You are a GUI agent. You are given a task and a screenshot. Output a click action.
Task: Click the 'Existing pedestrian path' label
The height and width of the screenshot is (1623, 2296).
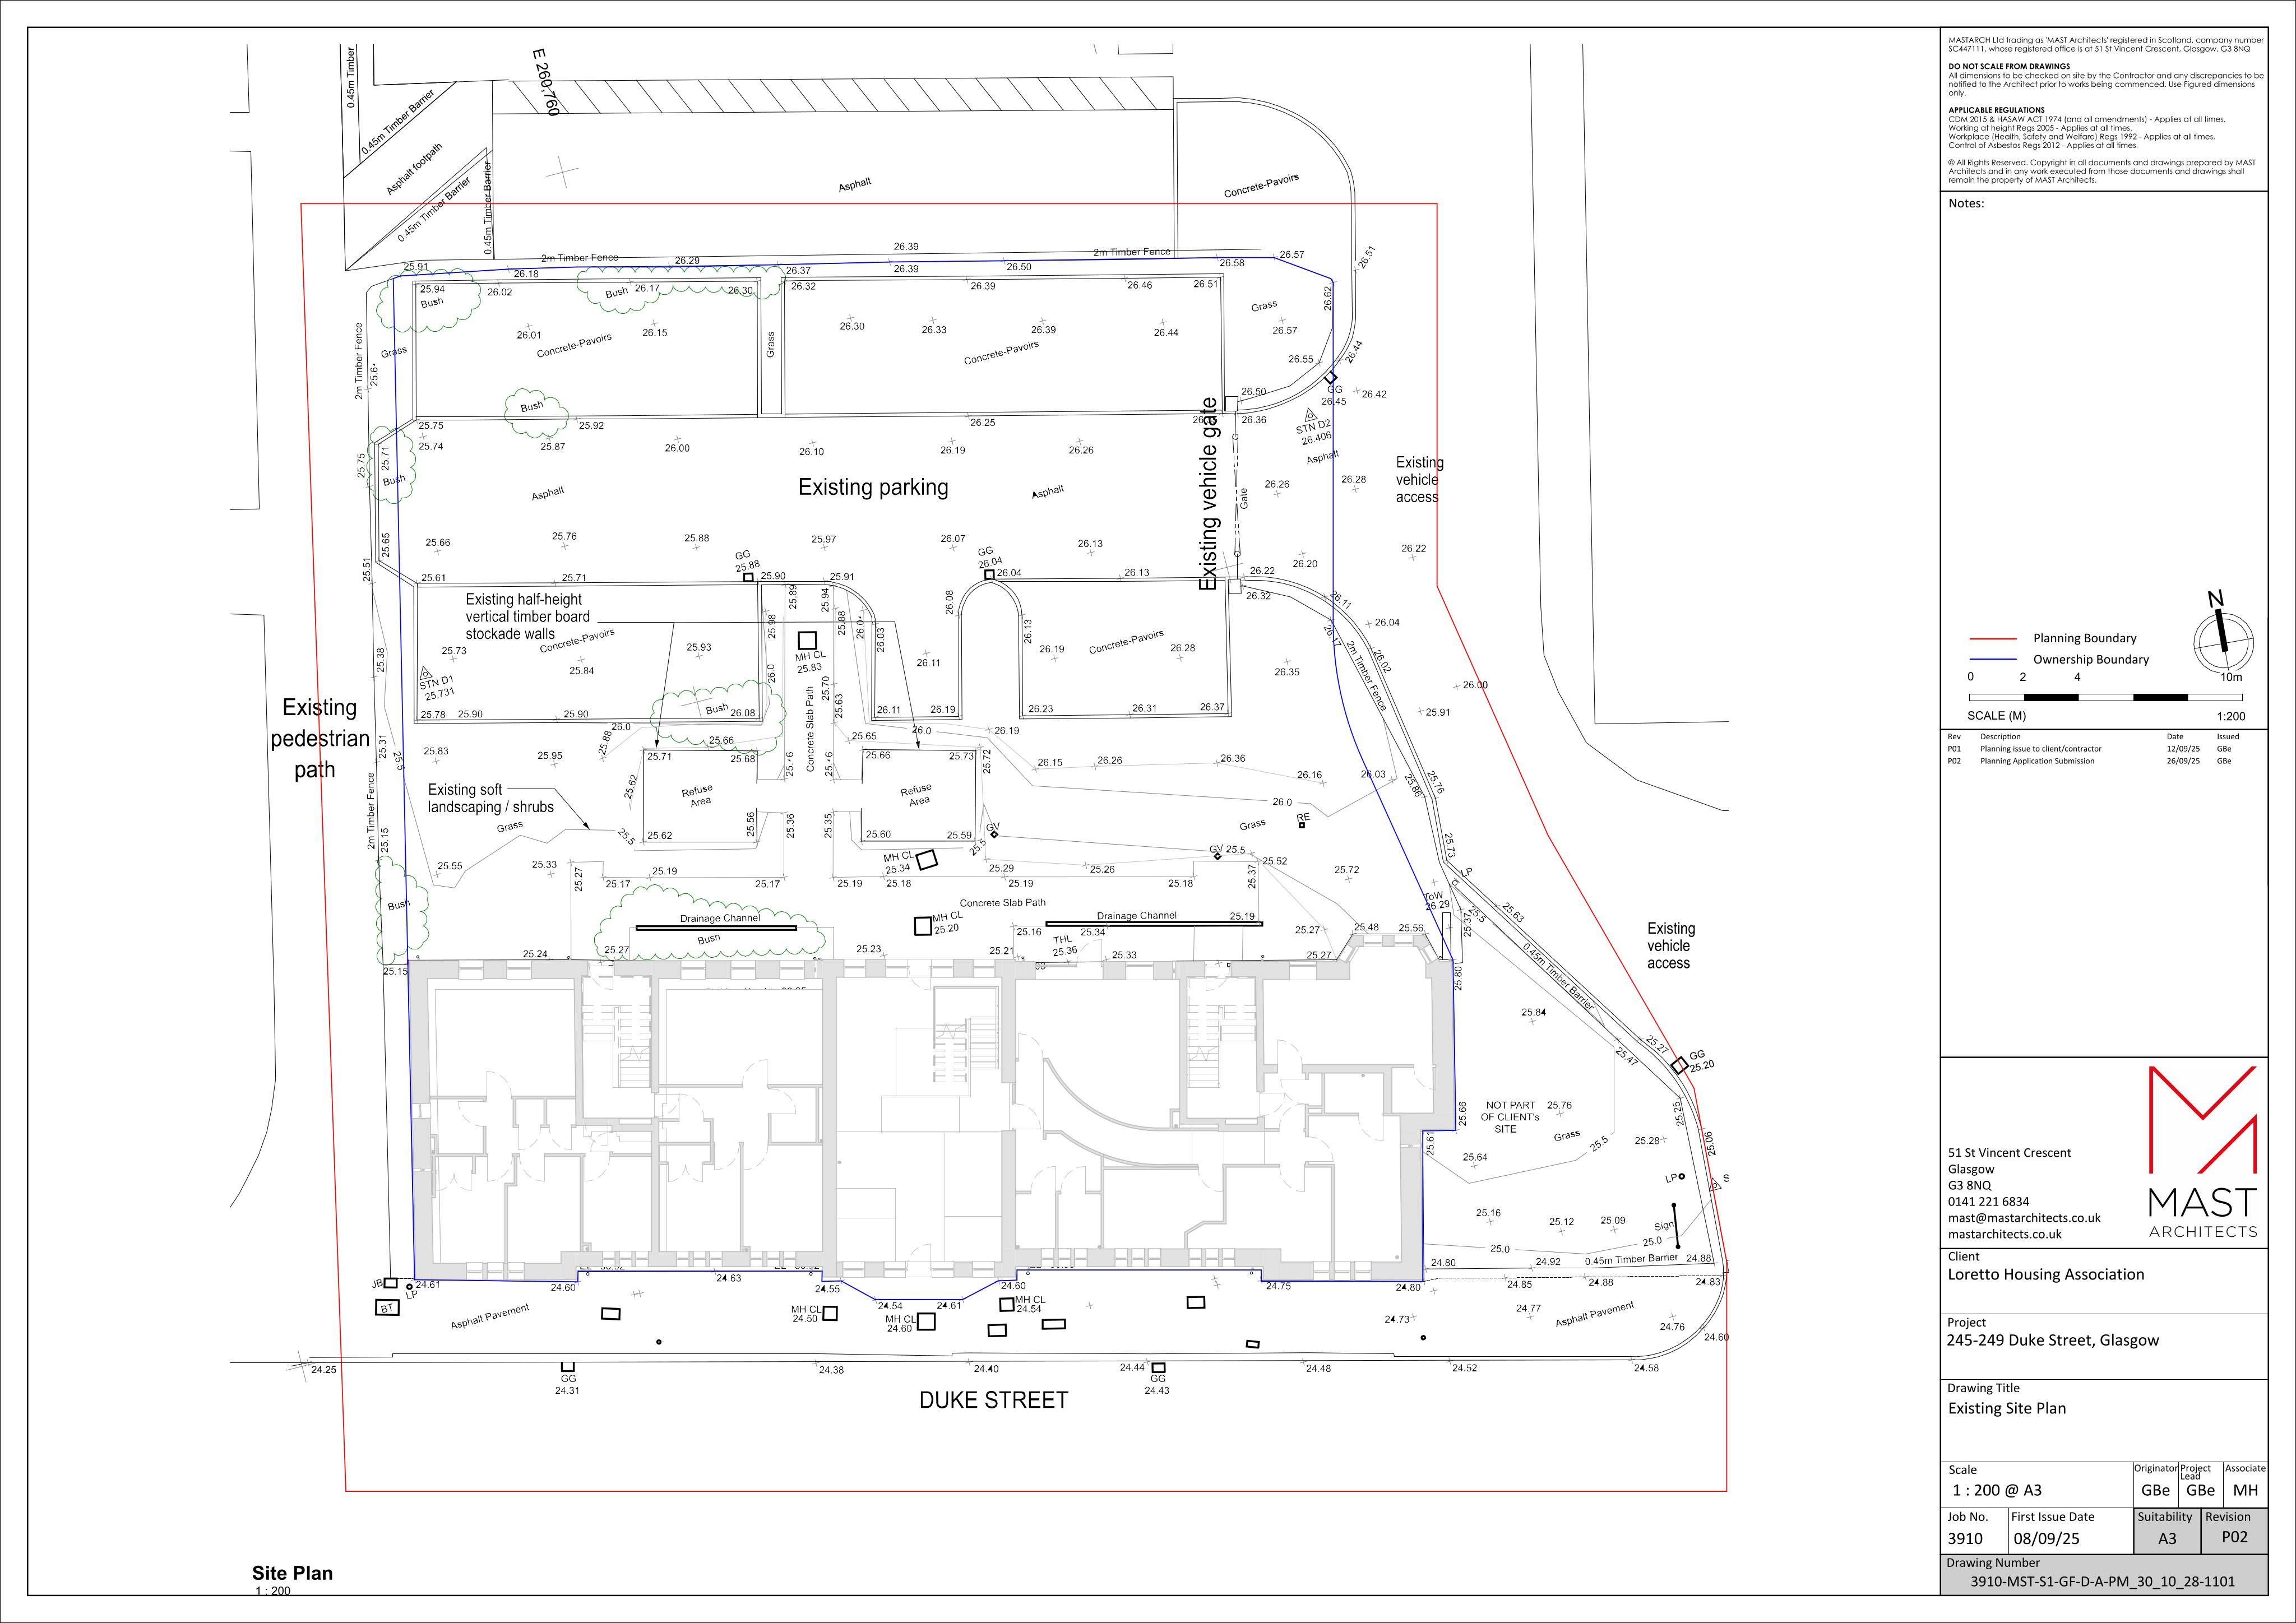pyautogui.click(x=320, y=739)
